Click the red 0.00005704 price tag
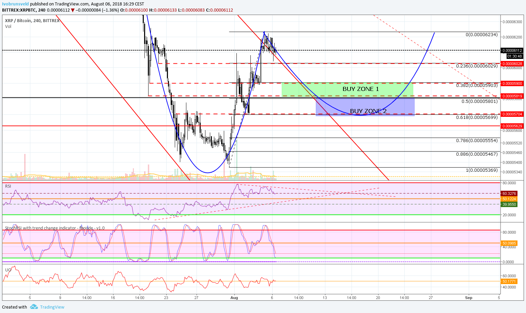This screenshot has height=313, width=526. point(512,114)
